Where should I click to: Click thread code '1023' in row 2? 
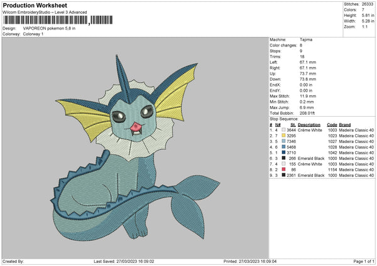pyautogui.click(x=332, y=136)
